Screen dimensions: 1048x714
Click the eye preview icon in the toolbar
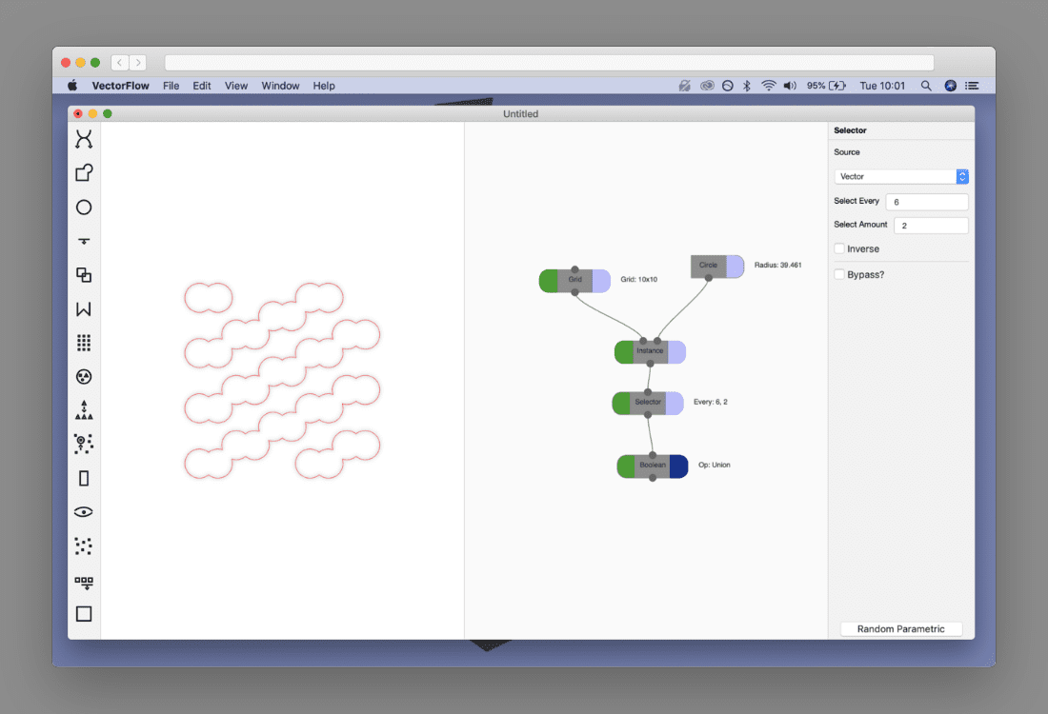84,511
